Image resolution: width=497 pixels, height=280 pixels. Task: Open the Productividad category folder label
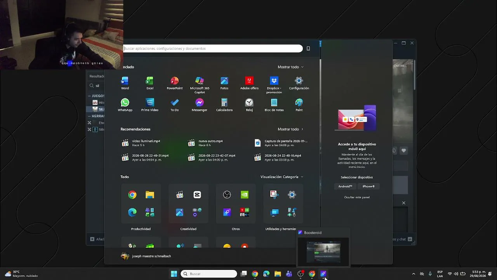141,229
